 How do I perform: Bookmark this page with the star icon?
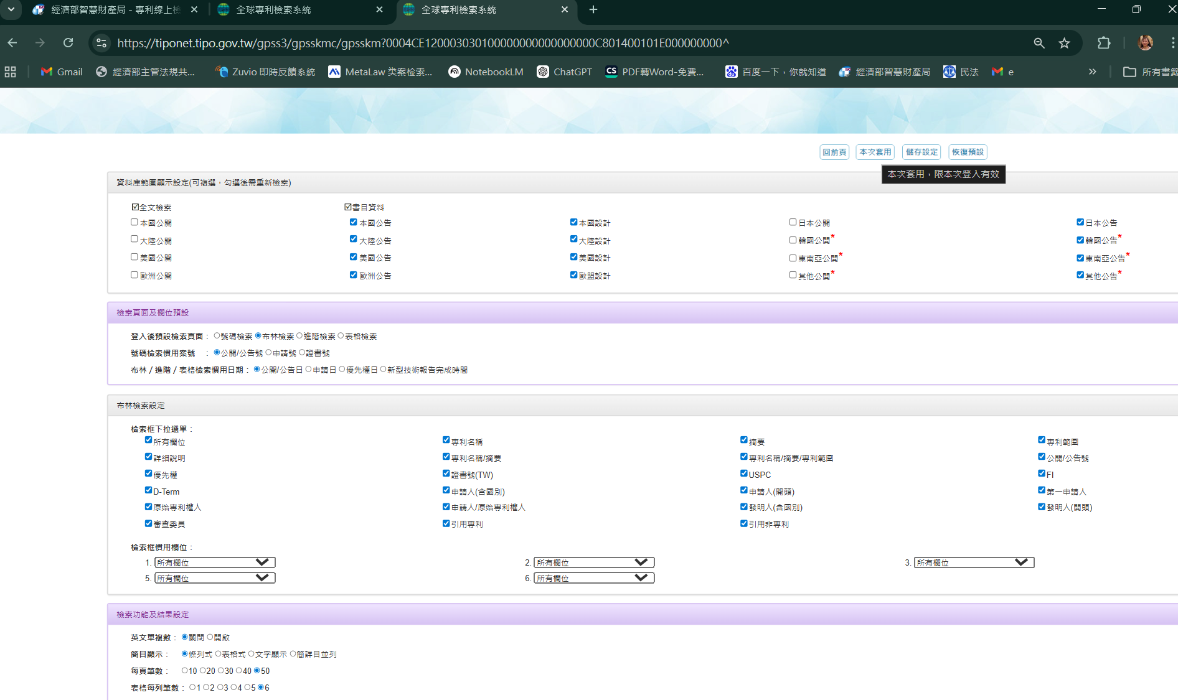click(1064, 43)
